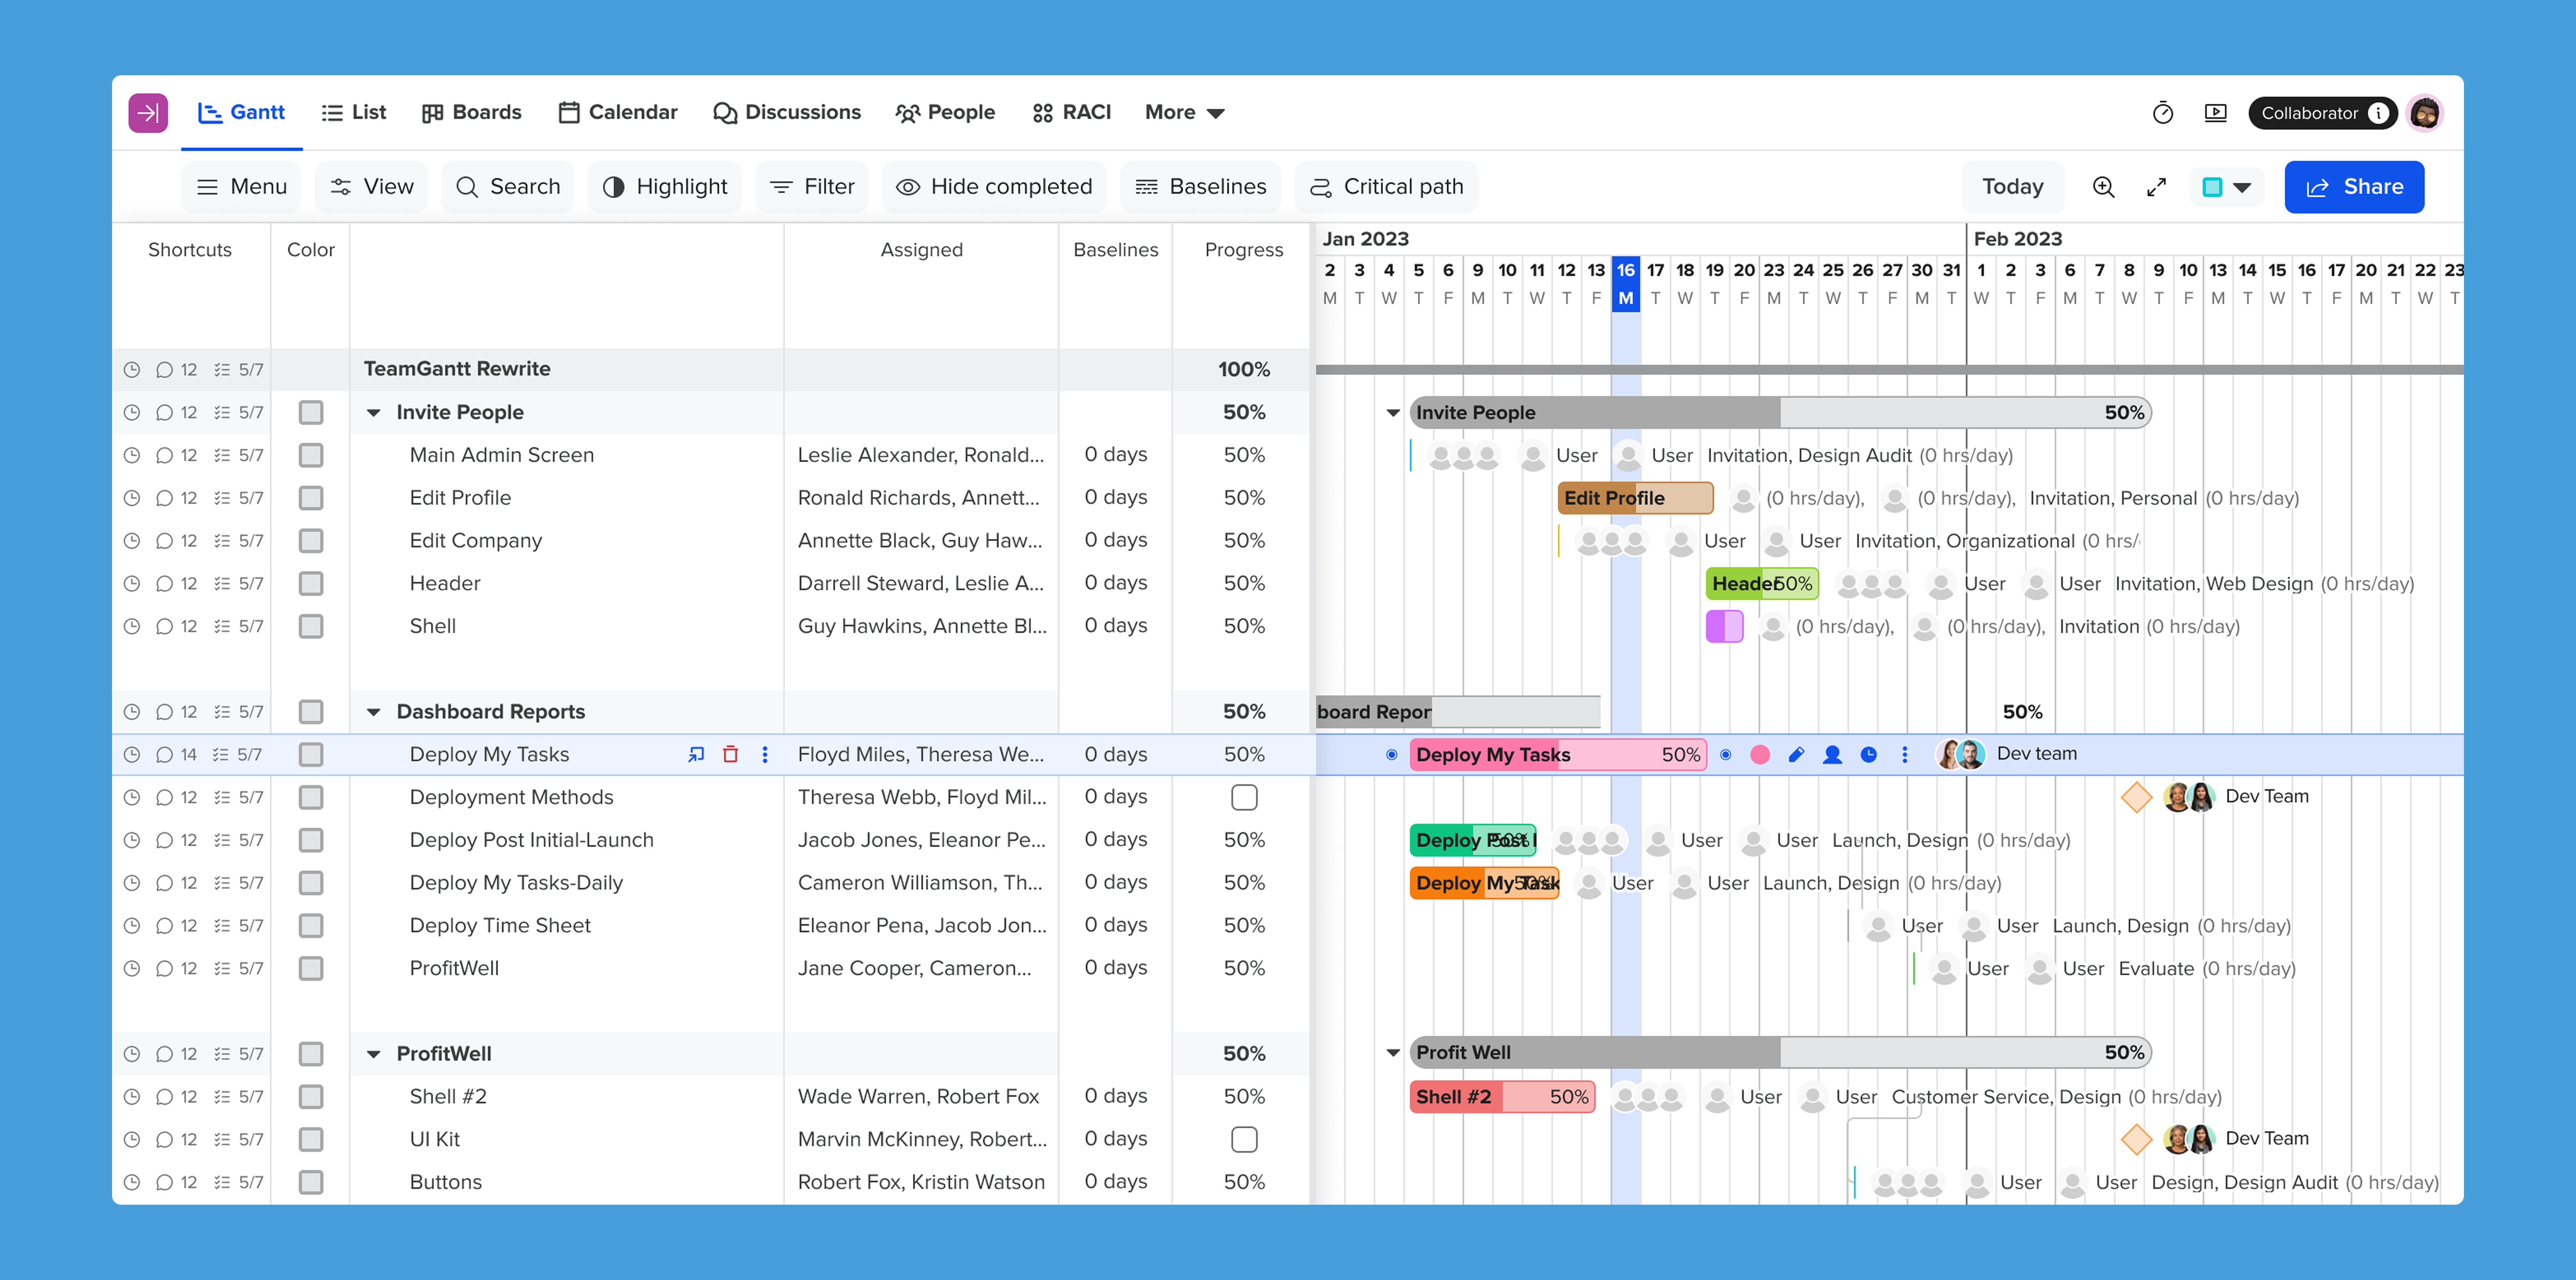Open the Discussions tab
Screen dimensions: 2576x1280
pos(787,112)
